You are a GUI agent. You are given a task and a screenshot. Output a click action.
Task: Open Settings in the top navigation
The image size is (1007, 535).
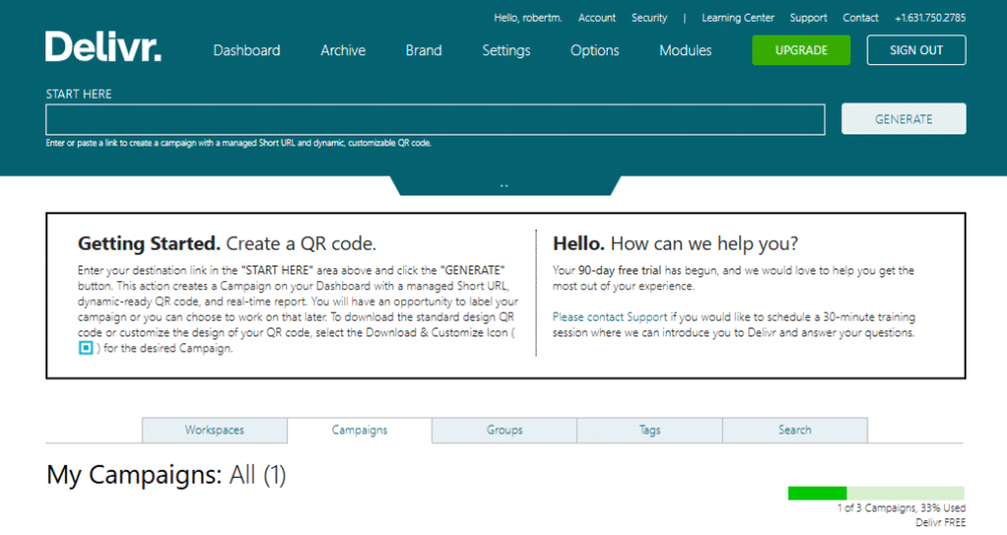(506, 50)
